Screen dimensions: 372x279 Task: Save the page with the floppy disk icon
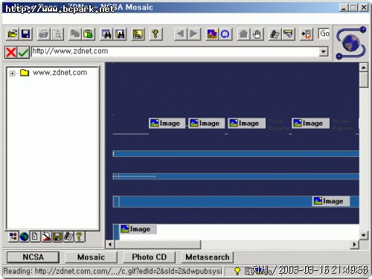coord(26,34)
